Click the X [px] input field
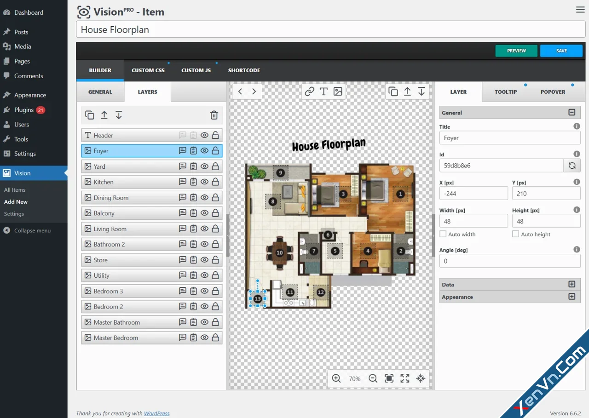This screenshot has height=418, width=589. click(x=474, y=194)
